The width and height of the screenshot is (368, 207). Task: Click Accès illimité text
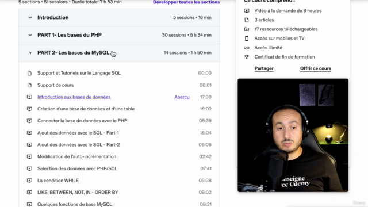(x=269, y=48)
